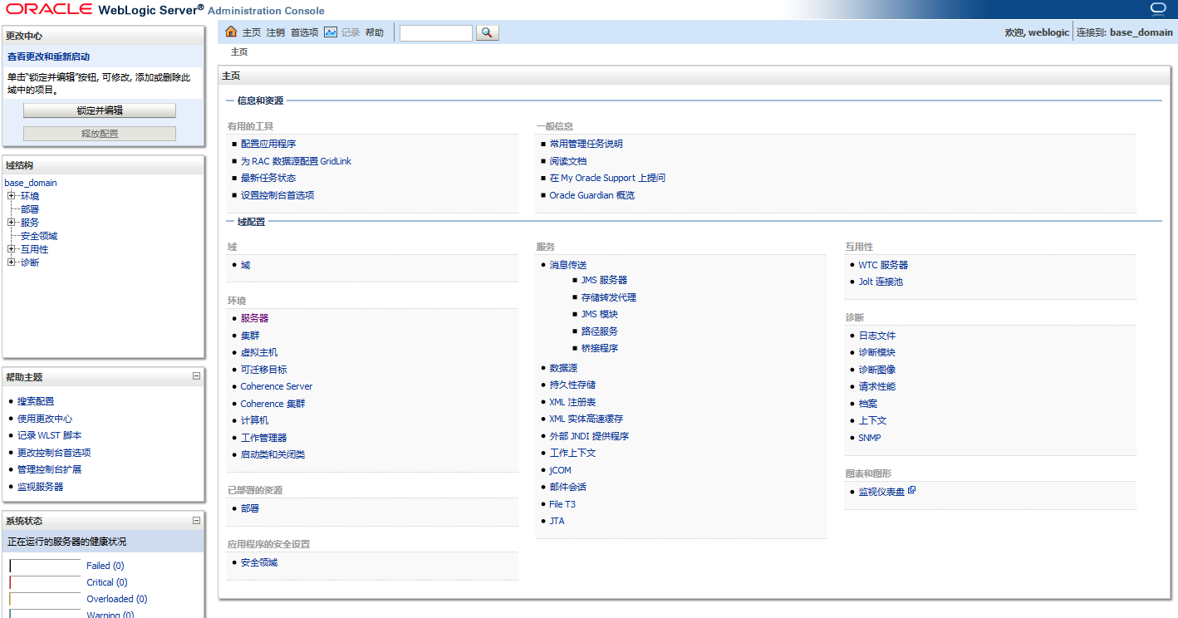Viewport: 1178px width, 618px height.
Task: Click the 释放配置 button
Action: tap(100, 134)
